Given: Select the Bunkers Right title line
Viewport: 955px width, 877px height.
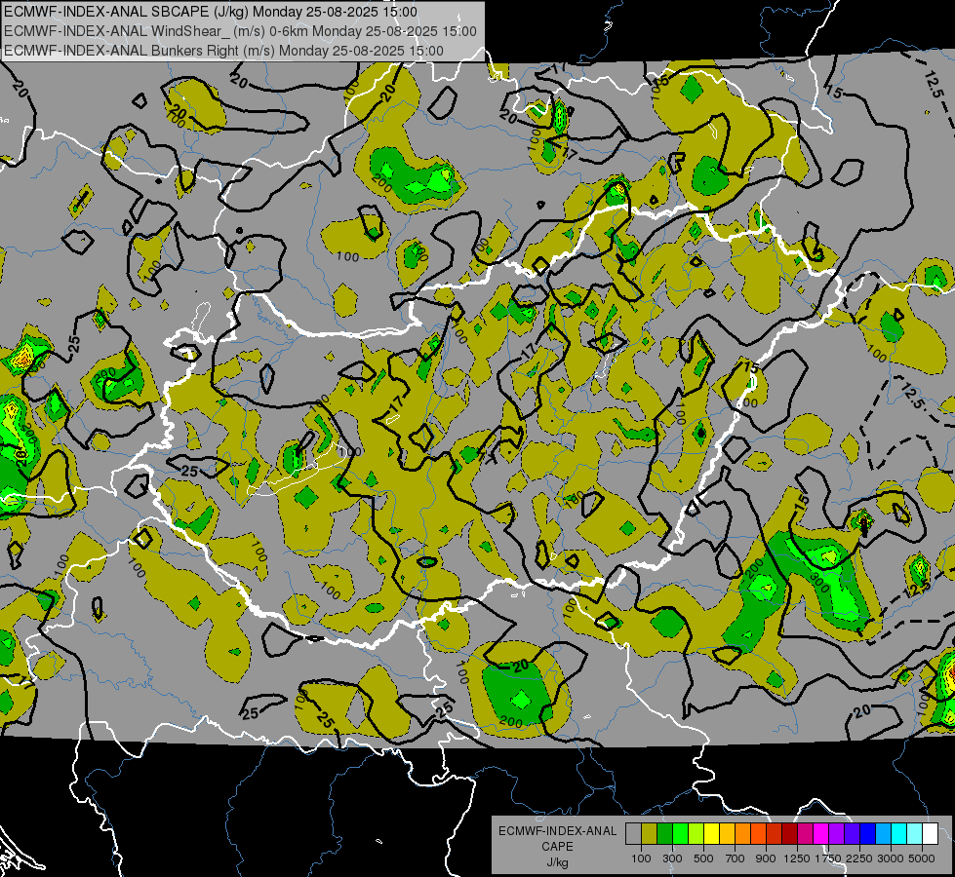Looking at the screenshot, I should (223, 51).
